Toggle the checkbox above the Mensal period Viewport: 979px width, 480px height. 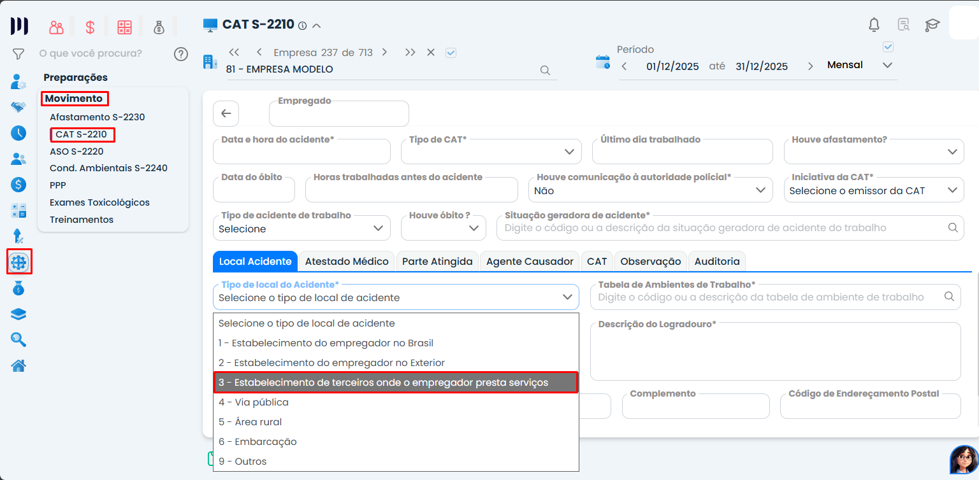click(x=888, y=47)
